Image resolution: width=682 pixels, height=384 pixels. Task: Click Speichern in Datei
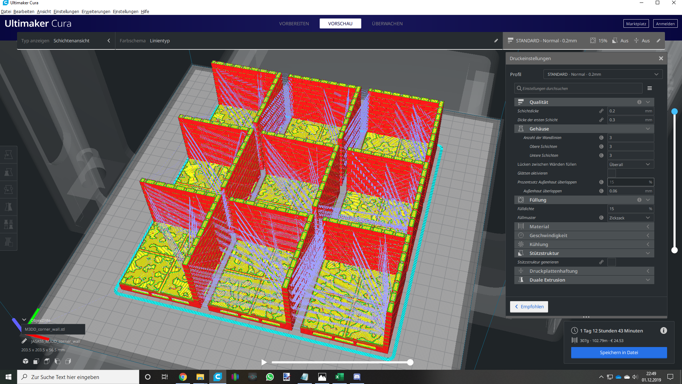pyautogui.click(x=619, y=352)
